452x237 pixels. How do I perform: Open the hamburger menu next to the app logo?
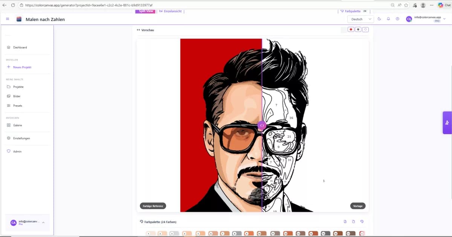[x=8, y=19]
